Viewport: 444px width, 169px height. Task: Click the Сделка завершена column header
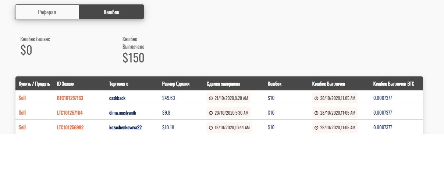pos(223,84)
